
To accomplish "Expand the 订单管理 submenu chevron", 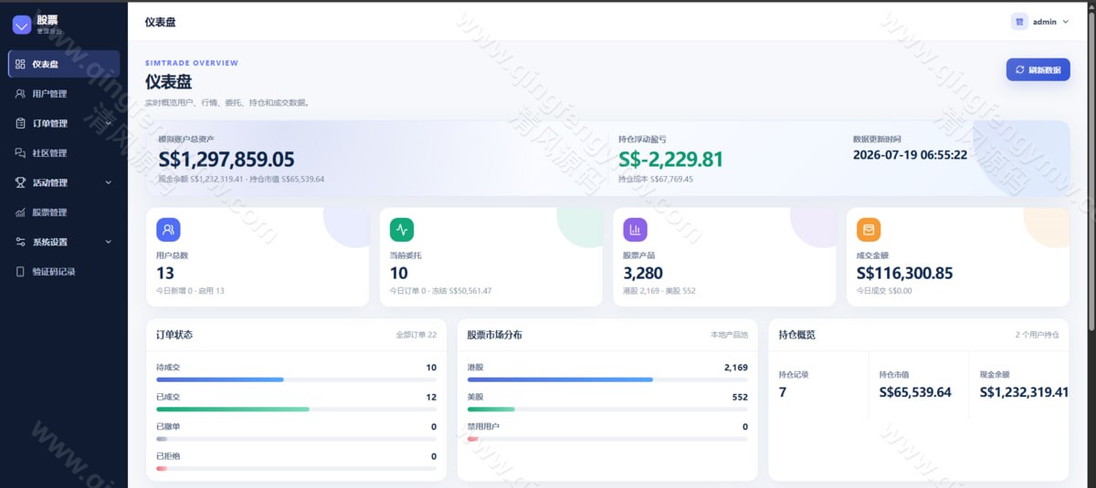I will point(109,123).
